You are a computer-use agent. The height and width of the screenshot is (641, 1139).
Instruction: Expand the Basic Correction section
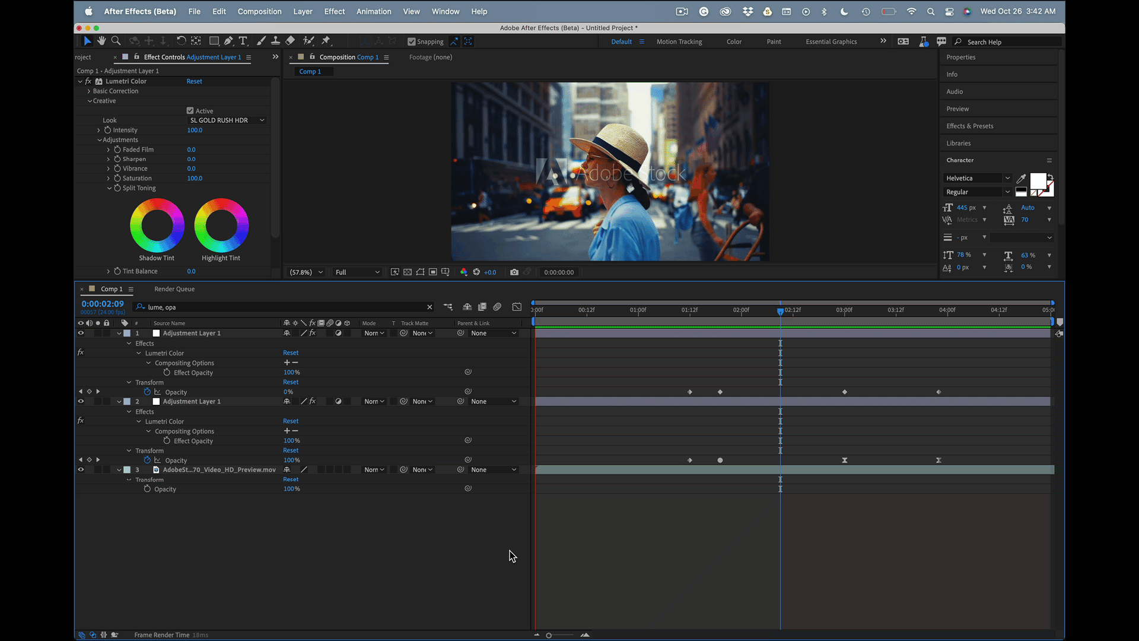click(x=89, y=91)
